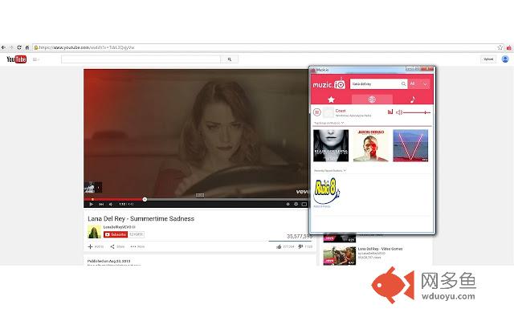Click the Video Games suggested video thumbnail
This screenshot has height=321, width=514.
tap(339, 256)
